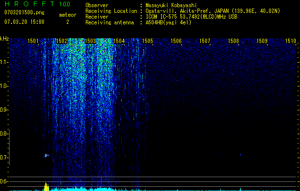This screenshot has height=191, width=300.
Task: Click the 1505 time marker
Action: click(x=147, y=41)
